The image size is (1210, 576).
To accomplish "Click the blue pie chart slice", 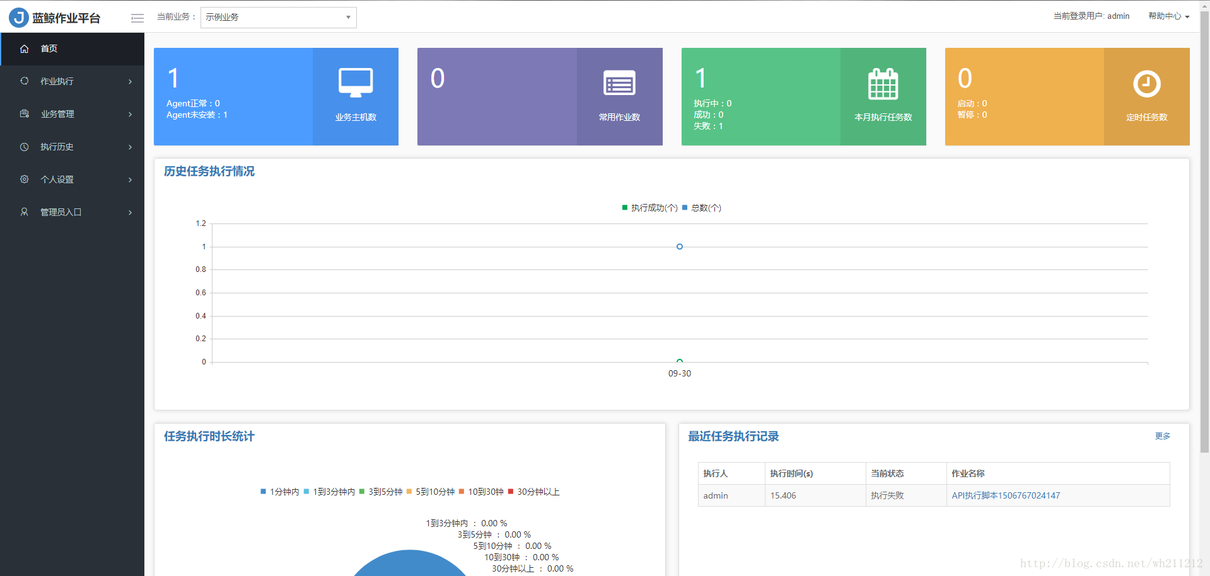I will click(x=410, y=564).
